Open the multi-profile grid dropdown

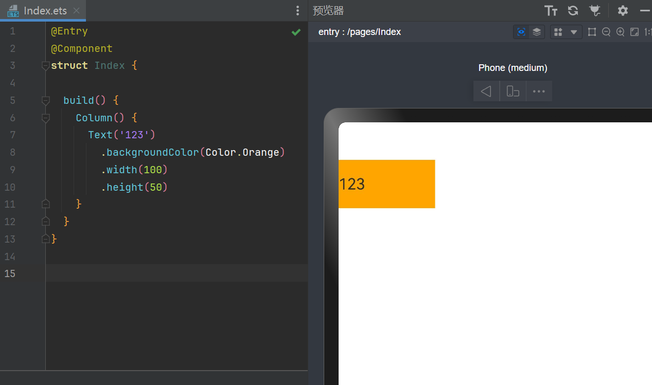[x=566, y=32]
